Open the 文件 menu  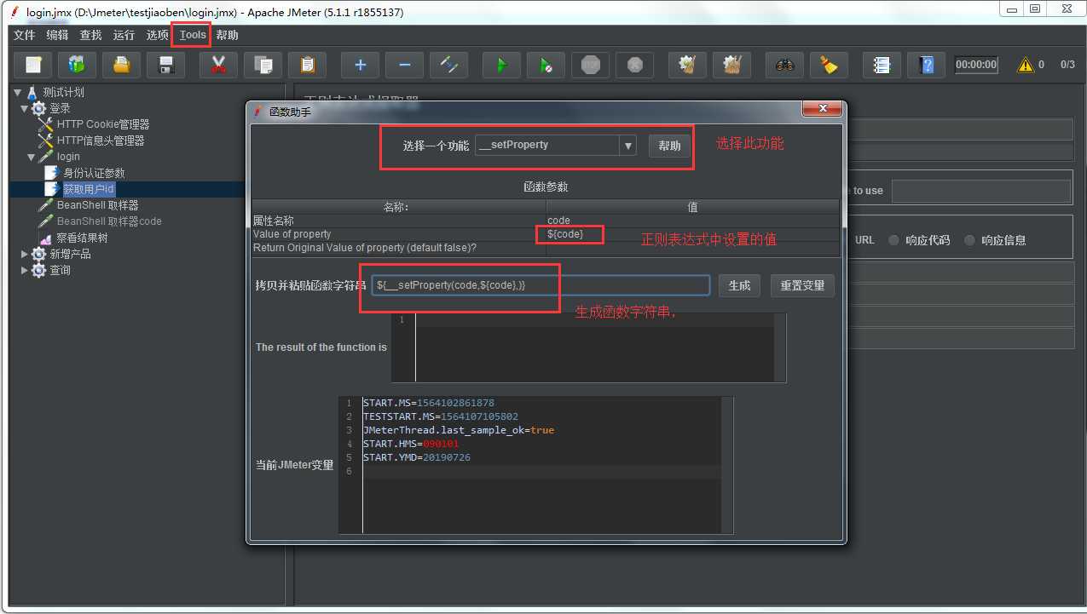click(25, 35)
